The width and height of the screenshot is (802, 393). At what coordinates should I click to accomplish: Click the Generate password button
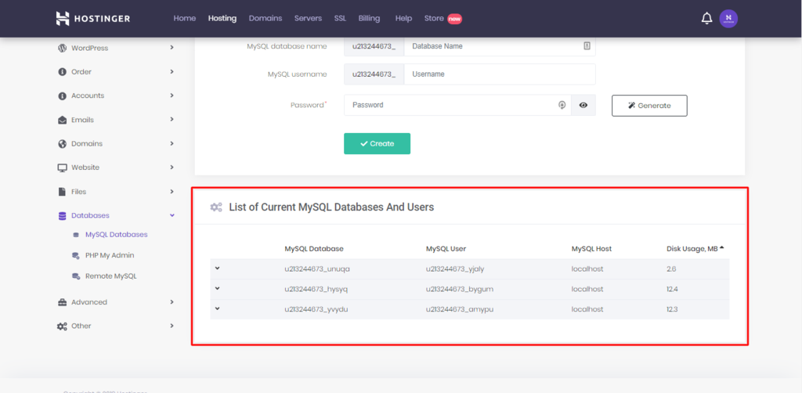649,105
